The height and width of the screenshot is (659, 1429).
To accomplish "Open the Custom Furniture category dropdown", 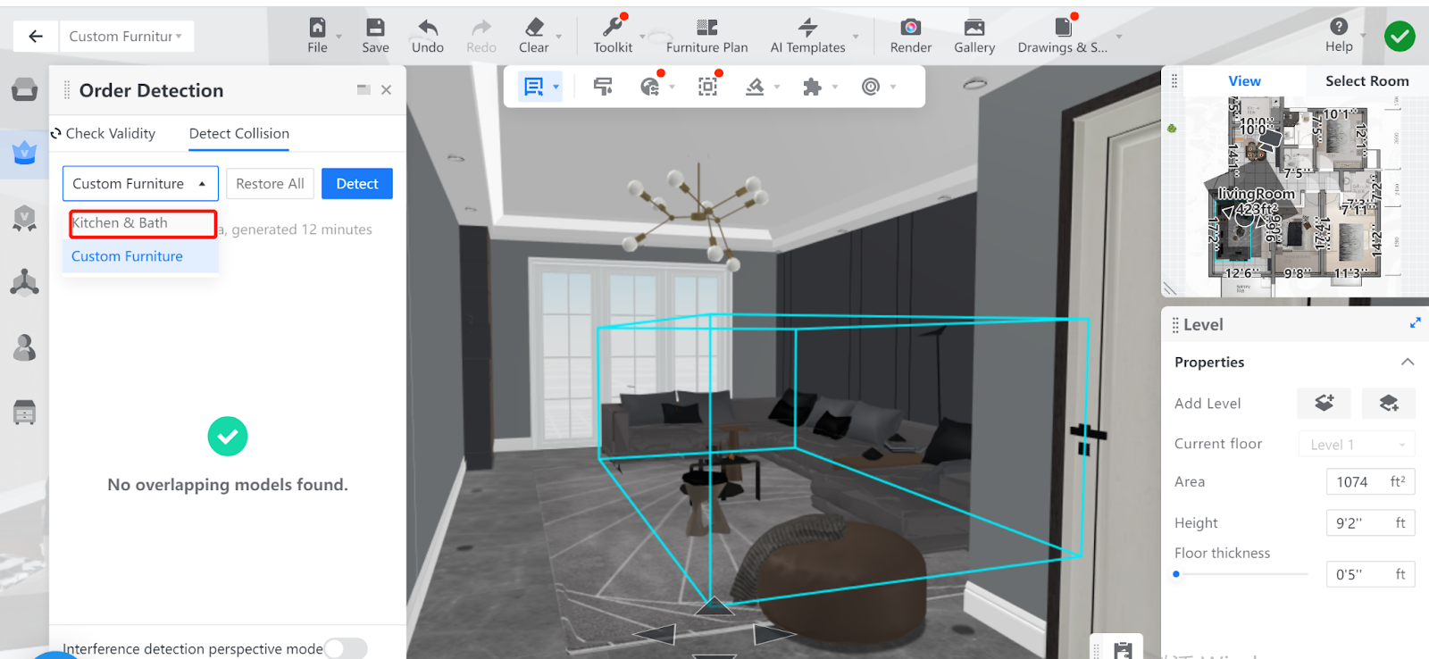I will coord(140,184).
